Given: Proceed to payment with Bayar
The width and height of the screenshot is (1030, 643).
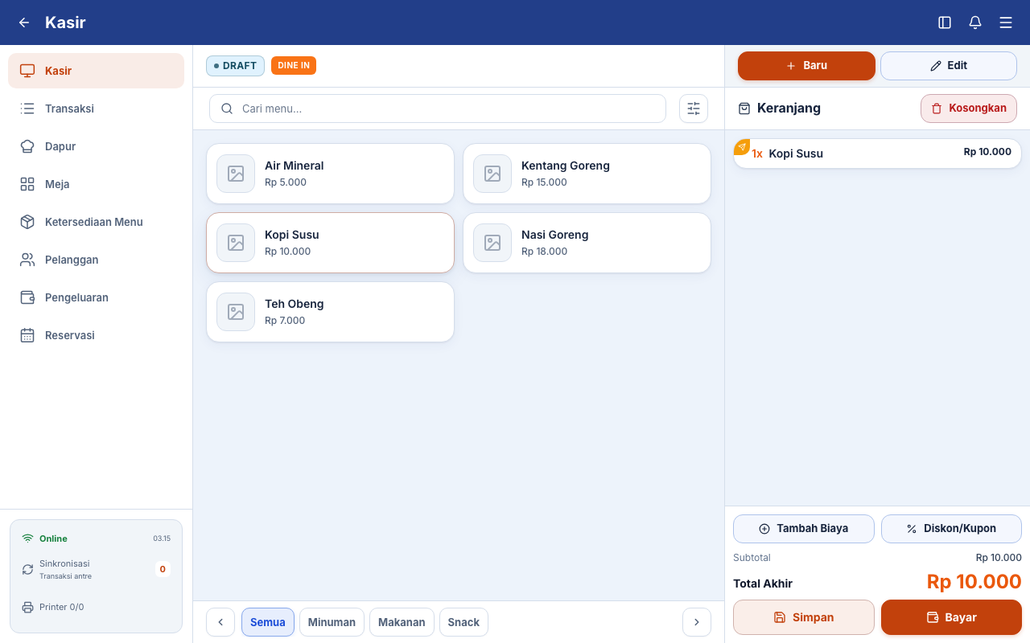Looking at the screenshot, I should (951, 617).
